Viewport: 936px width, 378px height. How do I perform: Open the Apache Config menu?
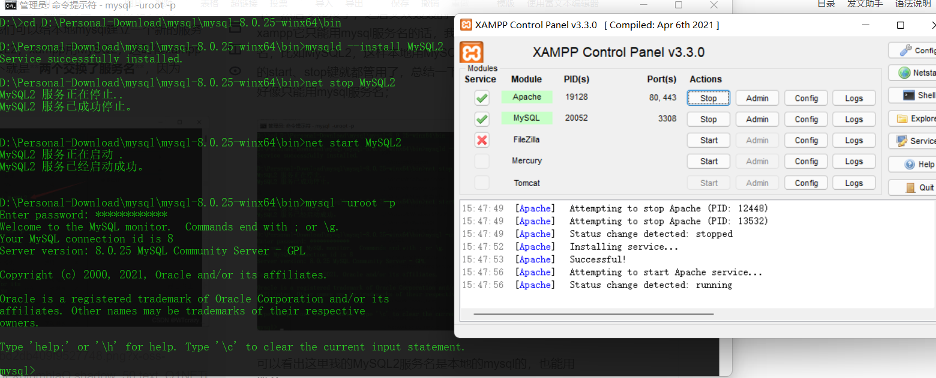(x=806, y=98)
